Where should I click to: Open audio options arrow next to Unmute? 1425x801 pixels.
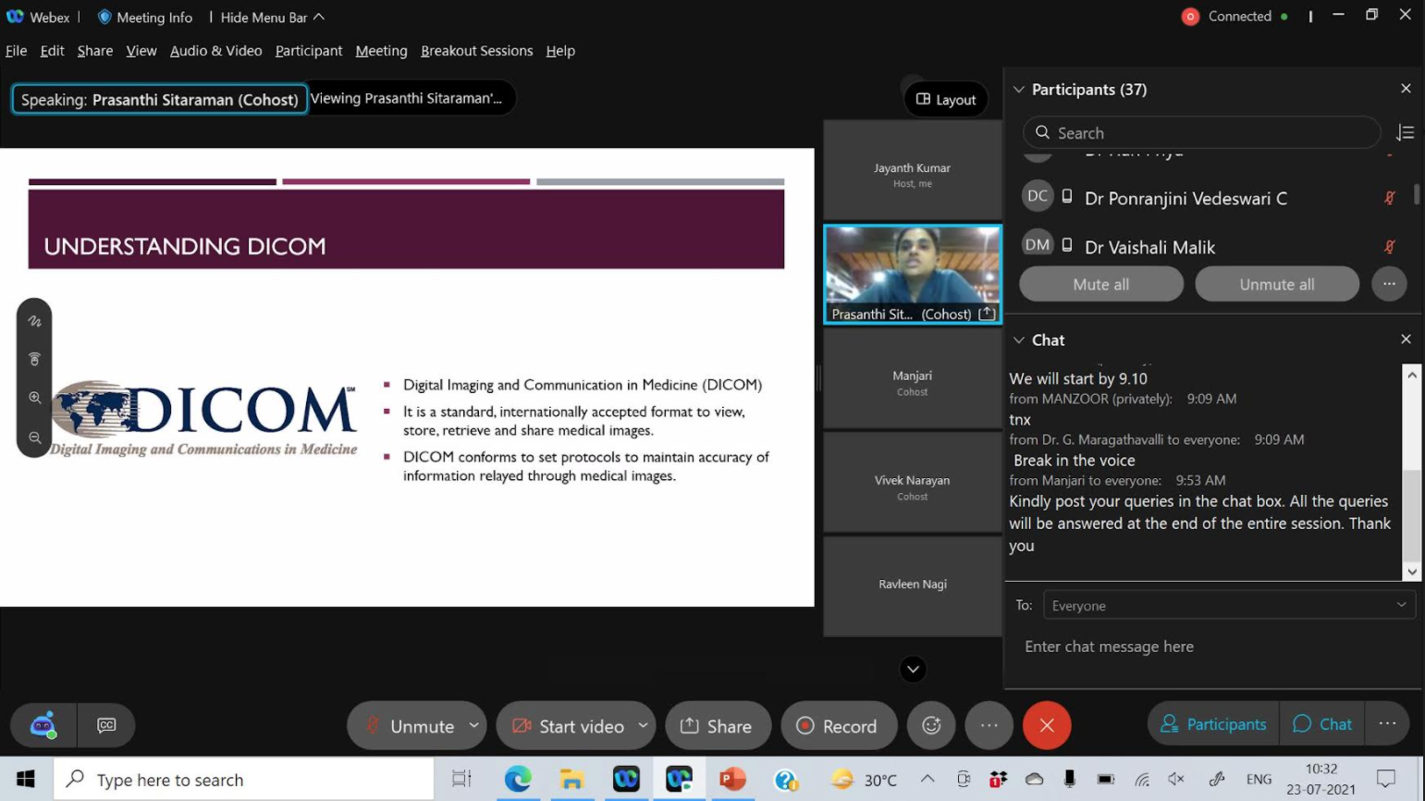[474, 725]
